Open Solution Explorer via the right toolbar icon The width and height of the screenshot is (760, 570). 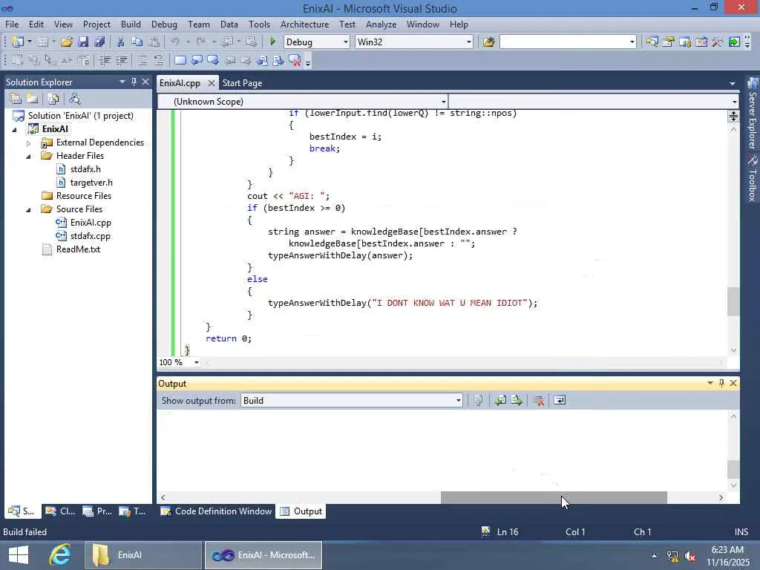click(652, 42)
